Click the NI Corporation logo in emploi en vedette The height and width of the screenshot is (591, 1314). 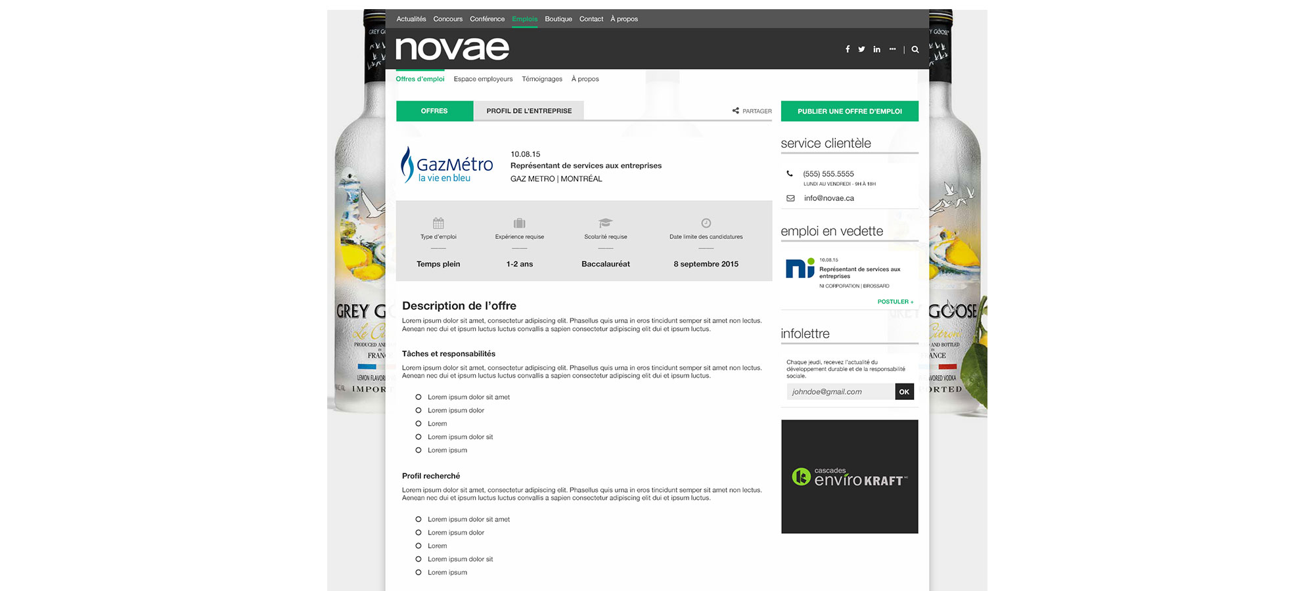[x=800, y=268]
